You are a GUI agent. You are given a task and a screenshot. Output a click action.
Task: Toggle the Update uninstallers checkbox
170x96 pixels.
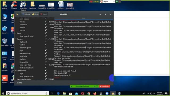point(46,67)
